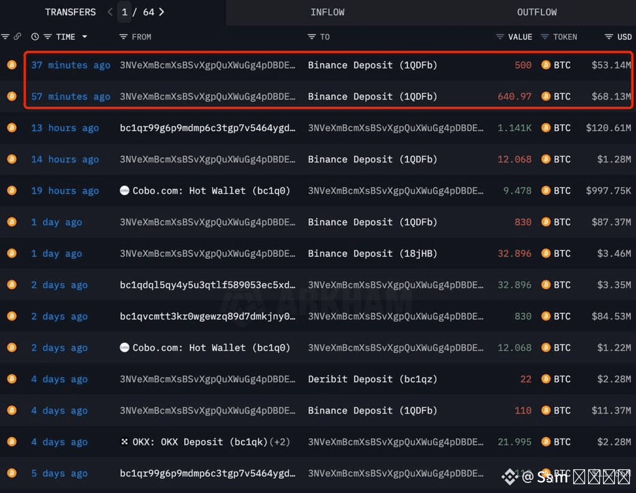Go to previous transfers page
The image size is (636, 493).
(110, 12)
